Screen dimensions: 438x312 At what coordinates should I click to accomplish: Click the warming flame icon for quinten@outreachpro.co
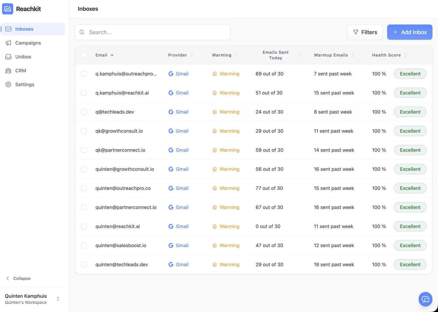point(215,189)
